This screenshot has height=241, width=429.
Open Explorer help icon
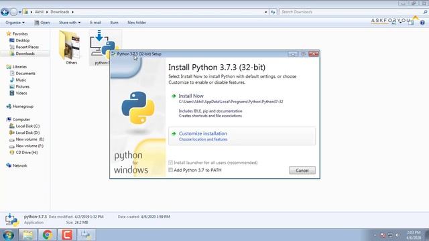point(422,23)
